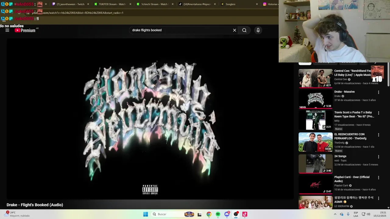Visit Central Cee channel name

pos(341,79)
